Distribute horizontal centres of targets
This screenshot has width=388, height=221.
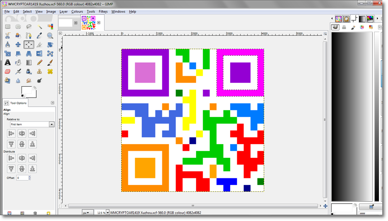[x=22, y=158]
